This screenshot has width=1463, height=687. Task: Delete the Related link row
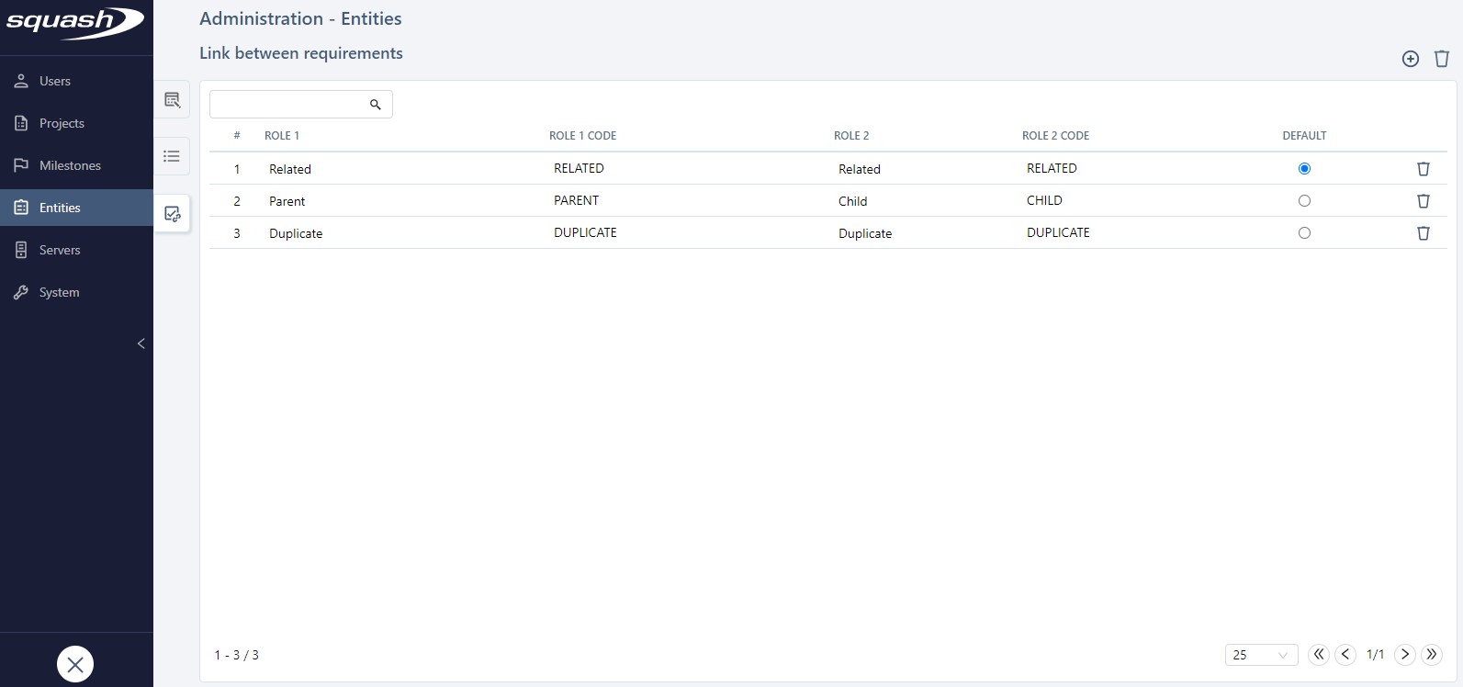[x=1423, y=169]
